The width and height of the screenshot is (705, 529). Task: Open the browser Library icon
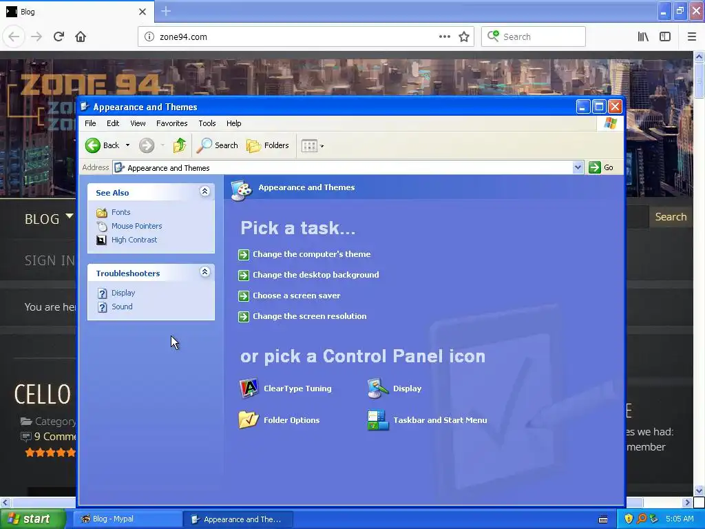tap(643, 37)
